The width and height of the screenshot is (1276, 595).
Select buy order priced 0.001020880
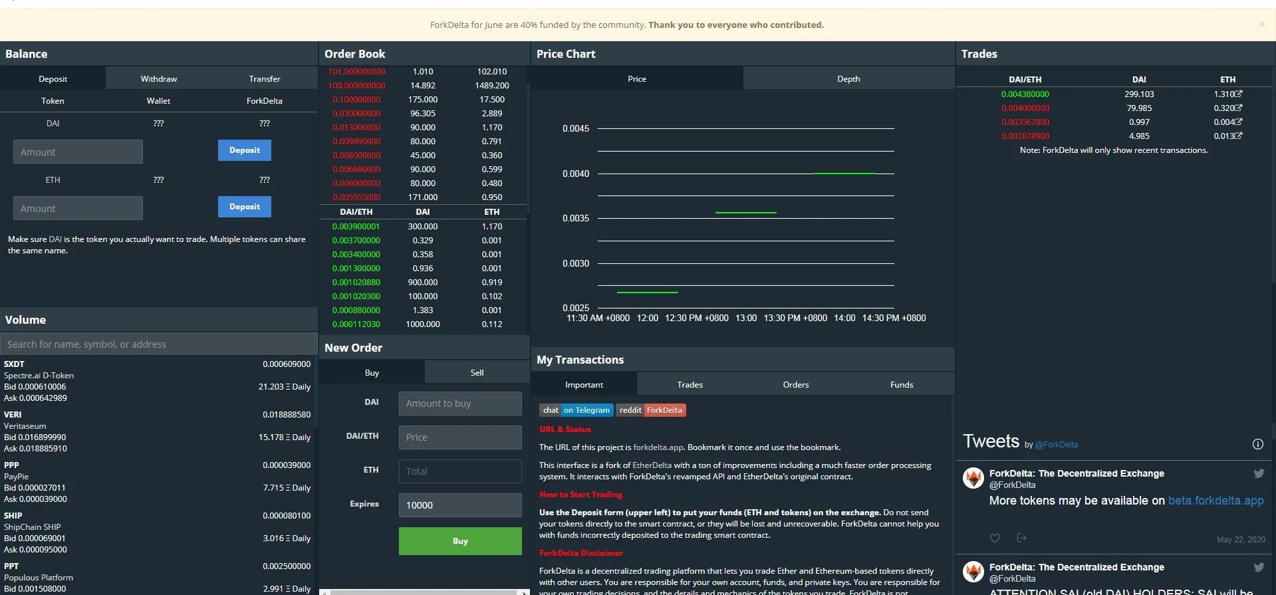423,283
